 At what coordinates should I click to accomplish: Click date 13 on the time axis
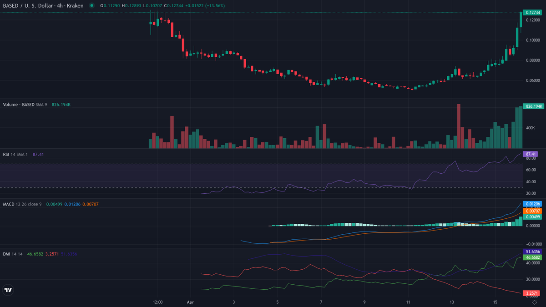pos(452,302)
